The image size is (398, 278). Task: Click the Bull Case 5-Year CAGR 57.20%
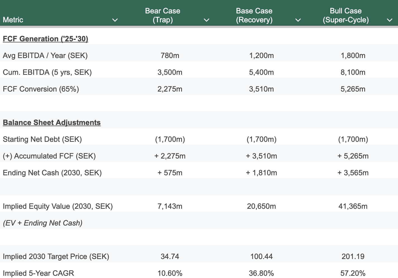click(x=353, y=273)
